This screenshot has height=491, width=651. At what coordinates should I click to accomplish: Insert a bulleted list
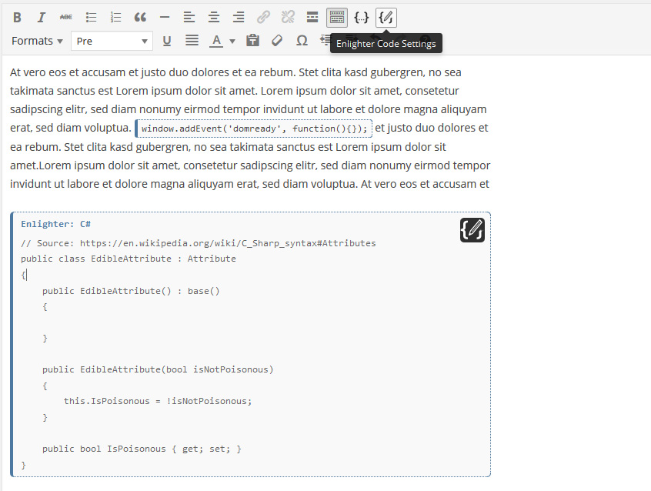91,17
